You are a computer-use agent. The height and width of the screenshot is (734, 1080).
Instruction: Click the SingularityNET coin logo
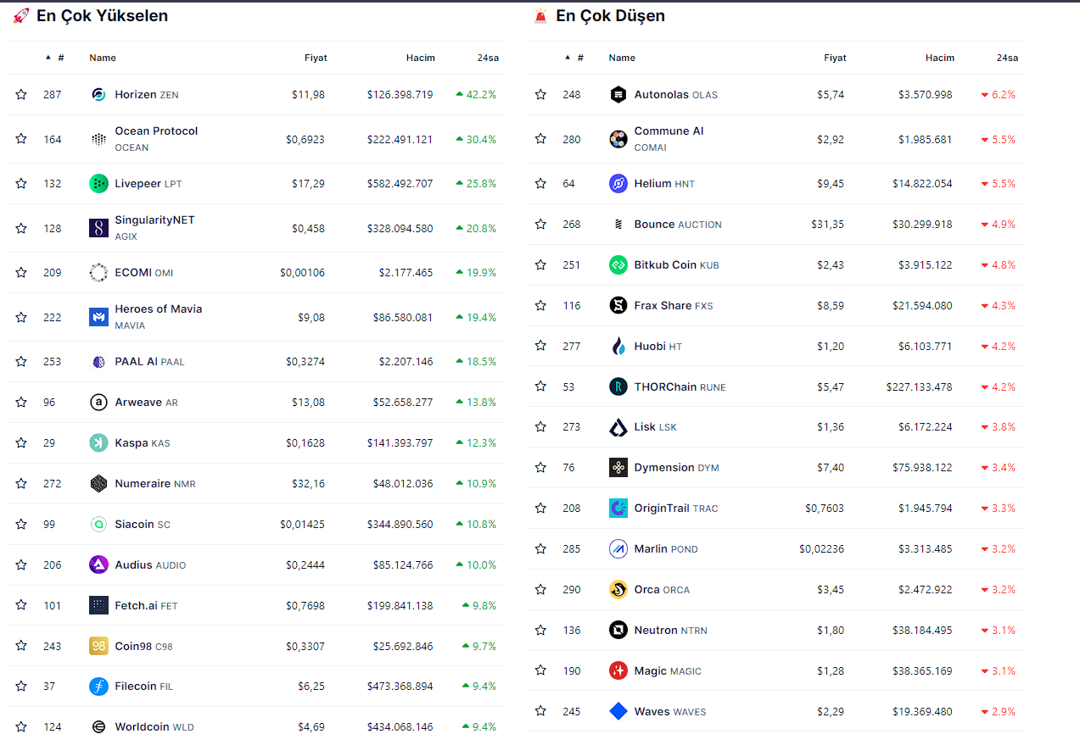pos(98,228)
